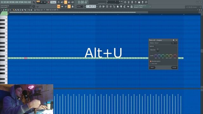This screenshot has width=203, height=114.
Task: Select the Draw pencil tool in piano roll
Action: click(x=13, y=10)
